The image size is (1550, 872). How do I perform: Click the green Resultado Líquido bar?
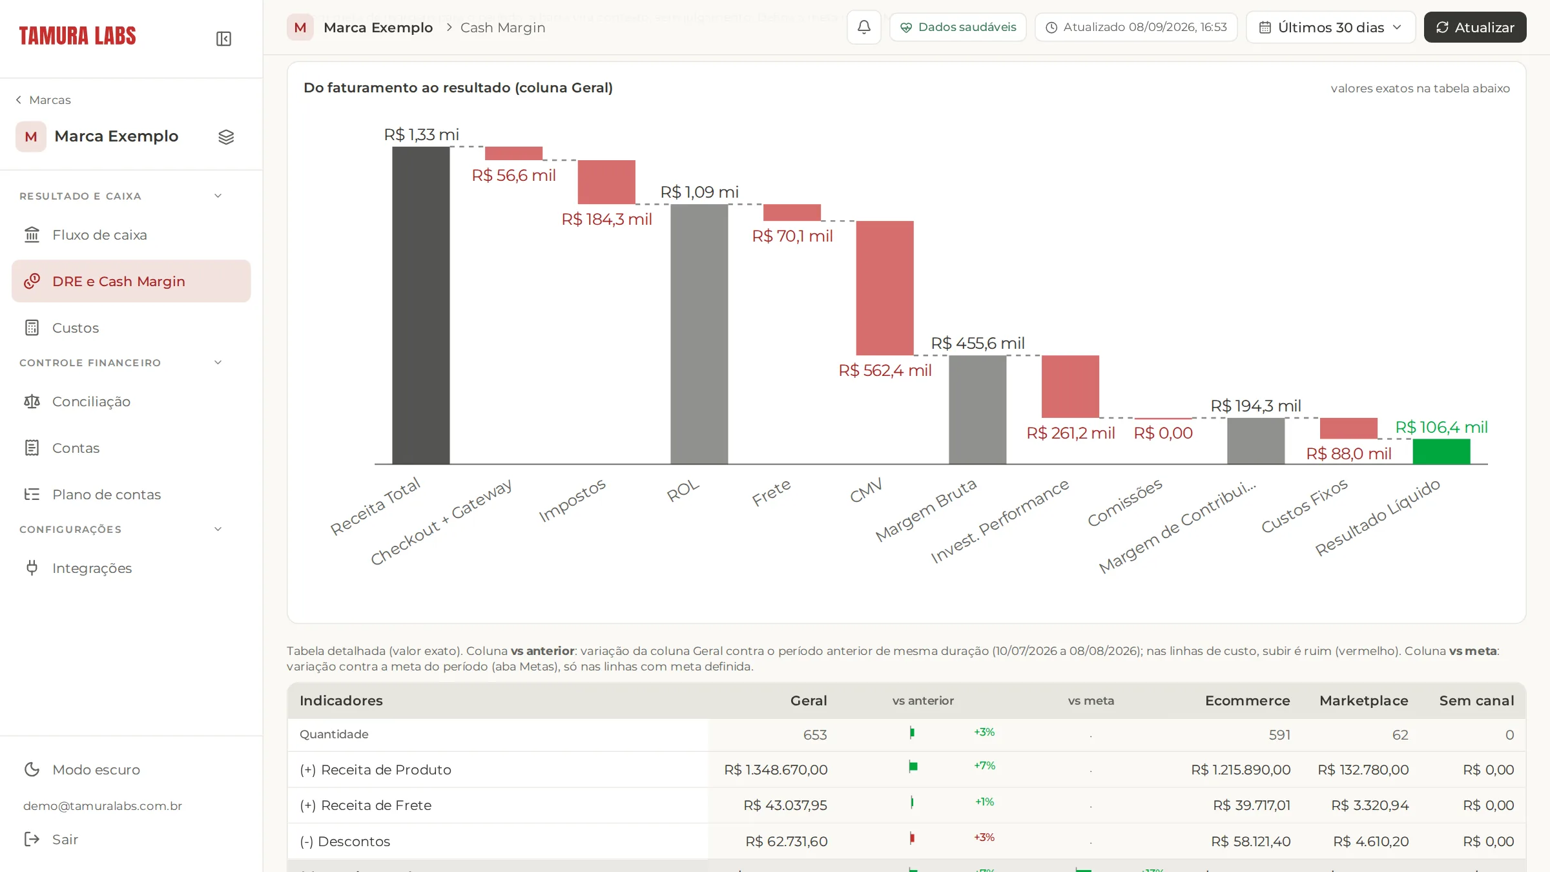[x=1441, y=452]
